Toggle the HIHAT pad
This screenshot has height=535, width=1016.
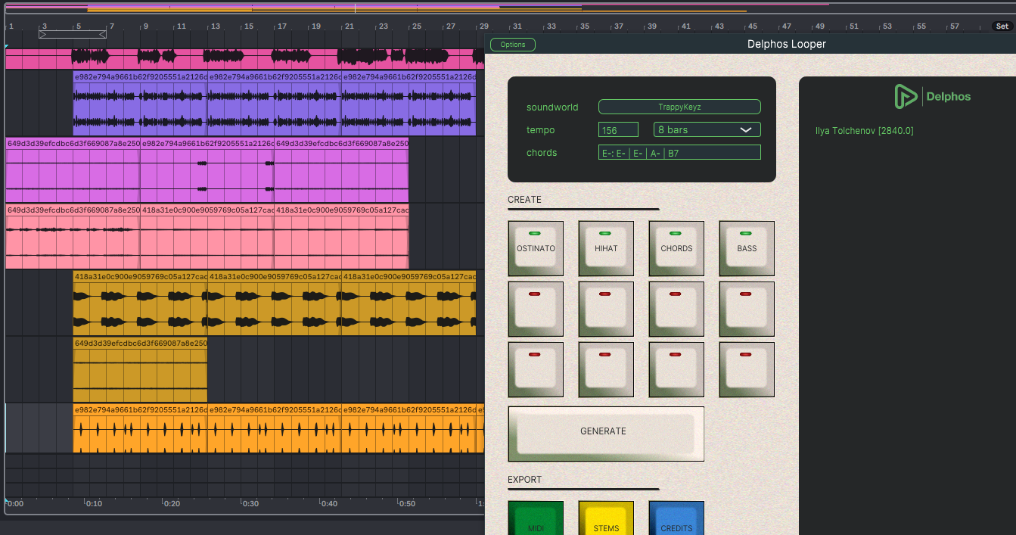click(605, 248)
